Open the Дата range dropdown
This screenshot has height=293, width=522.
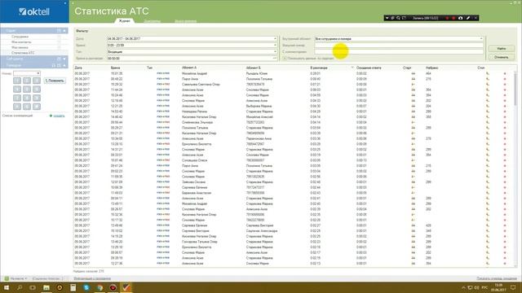[x=275, y=39]
